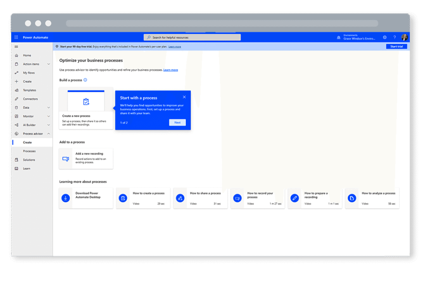
Task: Select Processes under Process advisor
Action: (x=29, y=151)
